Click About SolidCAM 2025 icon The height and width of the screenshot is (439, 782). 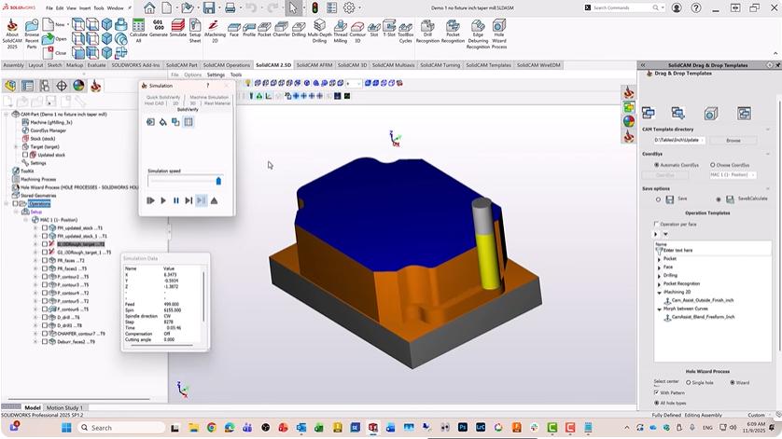click(12, 34)
